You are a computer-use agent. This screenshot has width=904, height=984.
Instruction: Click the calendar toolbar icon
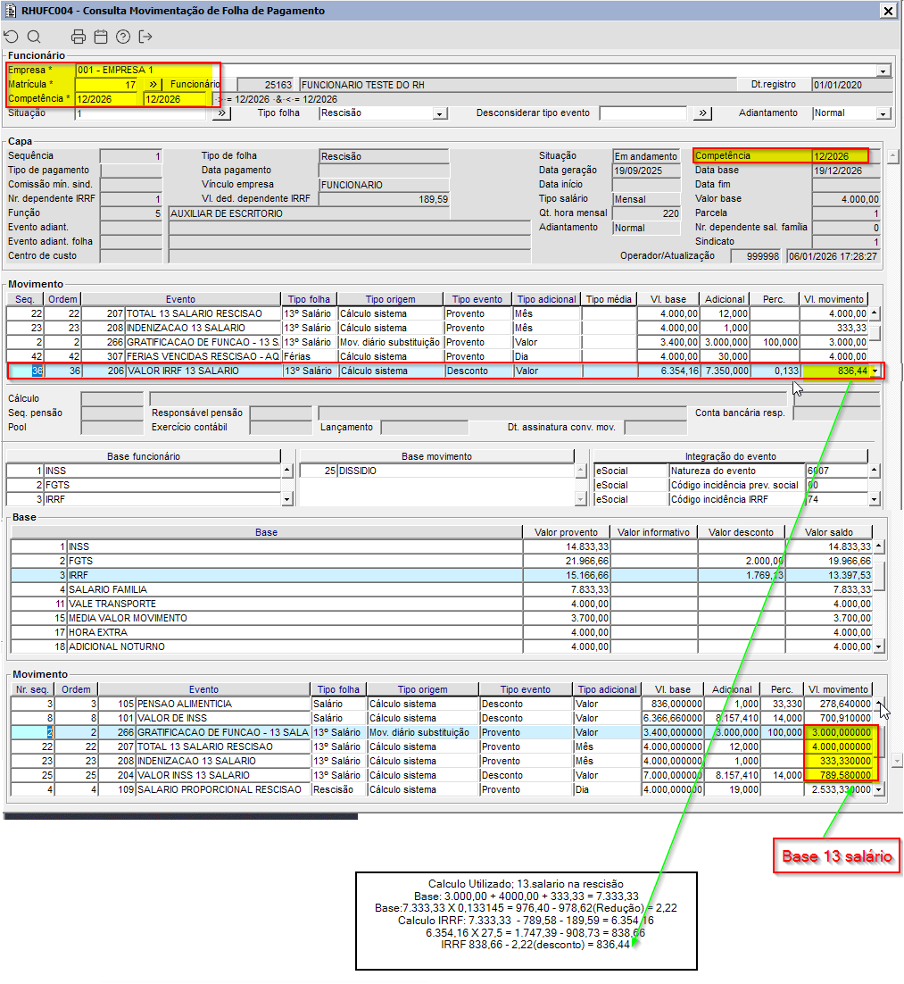[x=100, y=37]
